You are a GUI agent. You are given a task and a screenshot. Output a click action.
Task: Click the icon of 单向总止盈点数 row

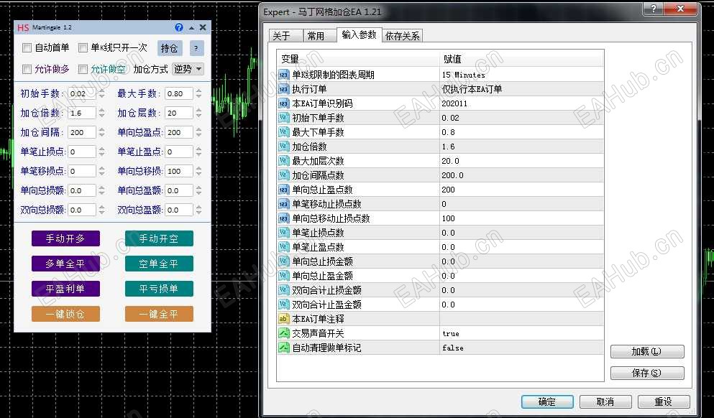click(x=284, y=190)
